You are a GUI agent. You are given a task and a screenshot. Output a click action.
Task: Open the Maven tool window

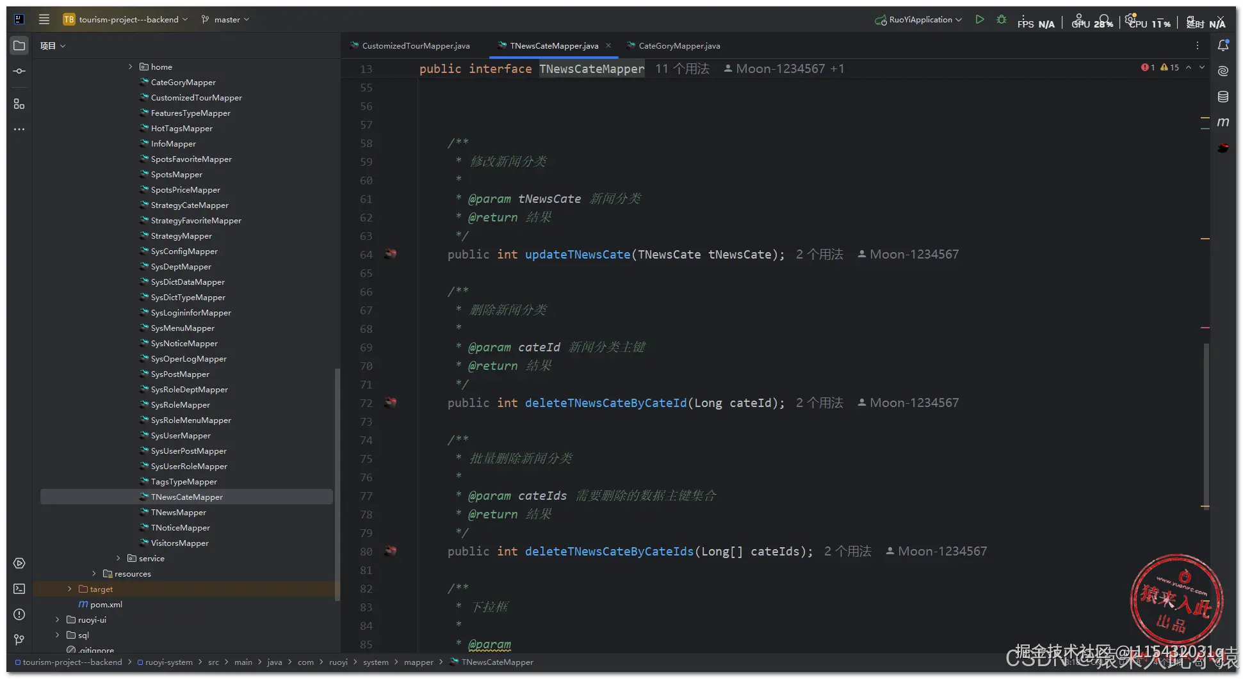tap(1223, 122)
